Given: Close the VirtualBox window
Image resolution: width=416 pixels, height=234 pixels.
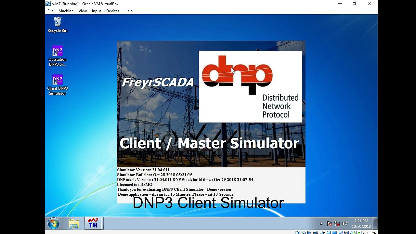Looking at the screenshot, I should (370, 4).
